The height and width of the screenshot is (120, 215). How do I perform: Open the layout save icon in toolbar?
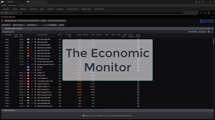(x=209, y=13)
